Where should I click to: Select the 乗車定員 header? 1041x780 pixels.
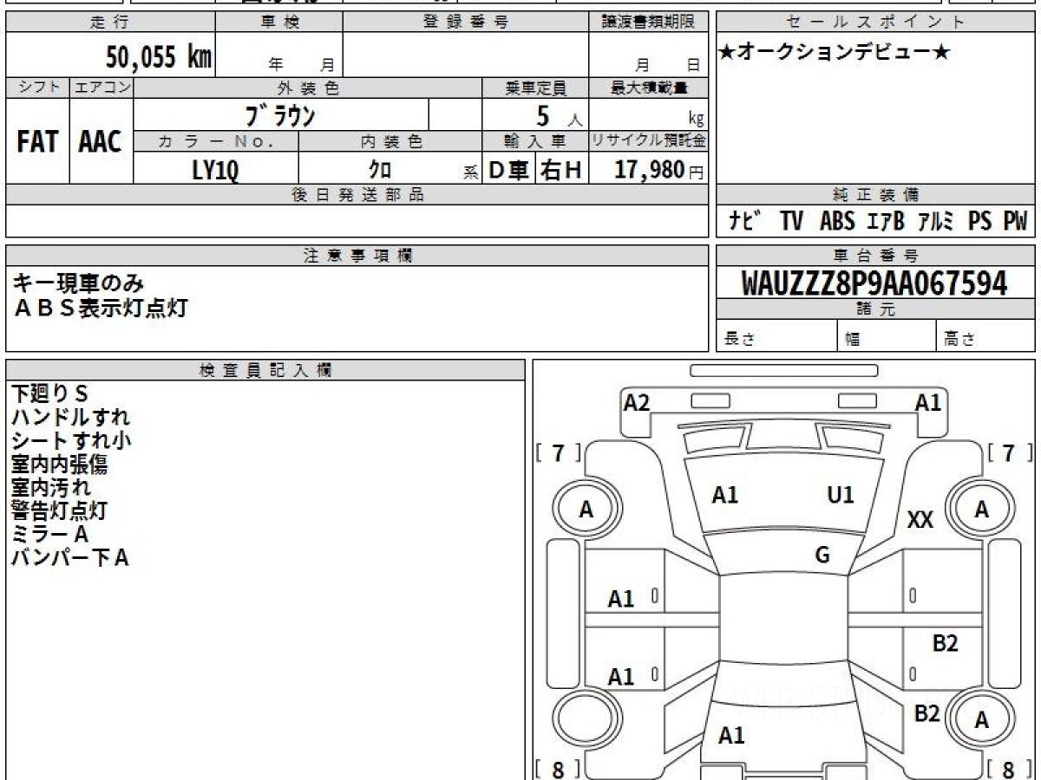pyautogui.click(x=535, y=88)
